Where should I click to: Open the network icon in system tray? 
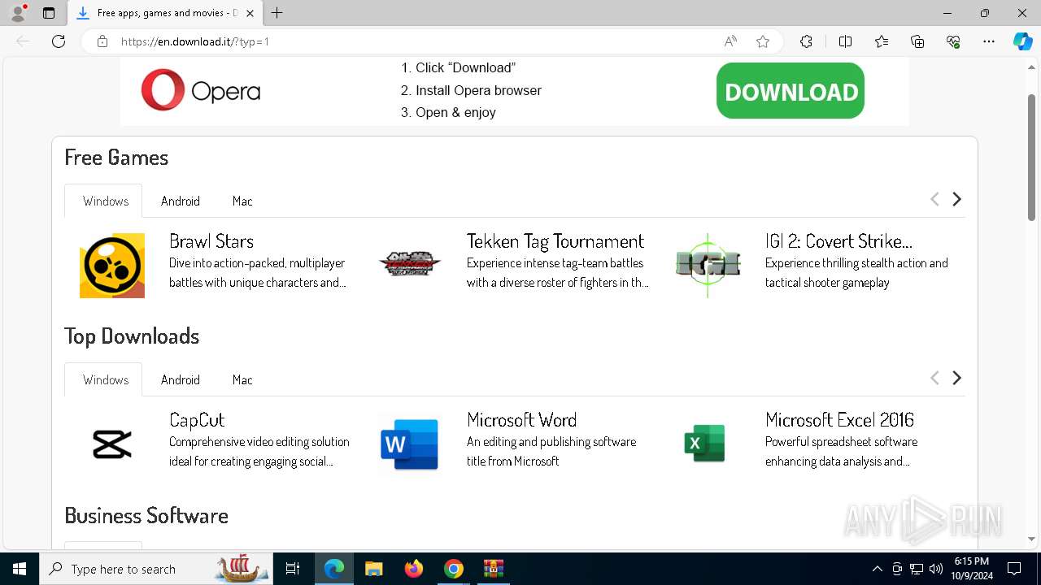(x=917, y=569)
